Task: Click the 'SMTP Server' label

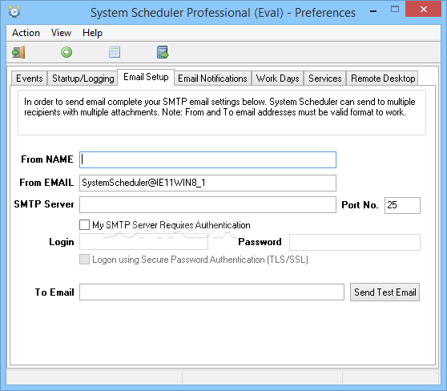Action: pos(44,204)
